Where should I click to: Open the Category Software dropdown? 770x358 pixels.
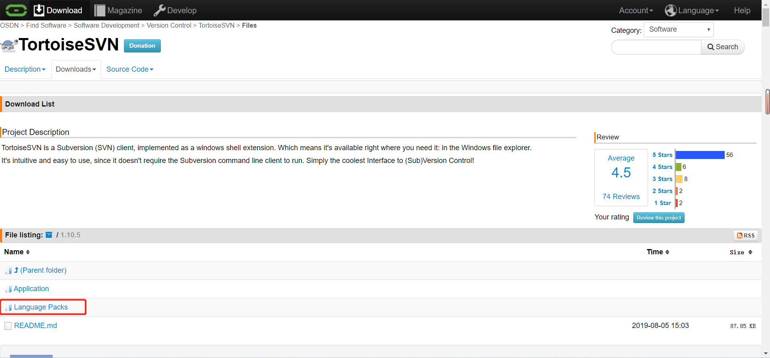click(x=679, y=30)
